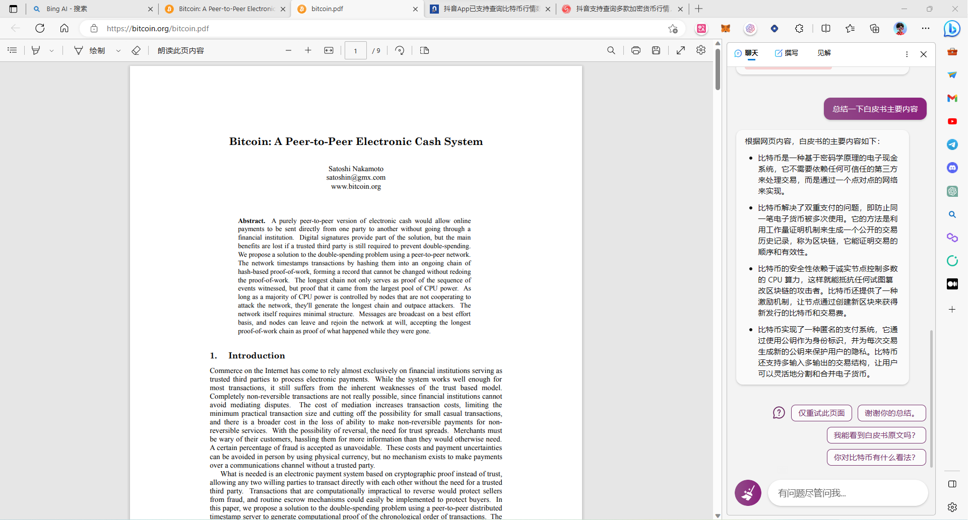968x520 pixels.
Task: Open the user profile avatar
Action: pos(900,29)
